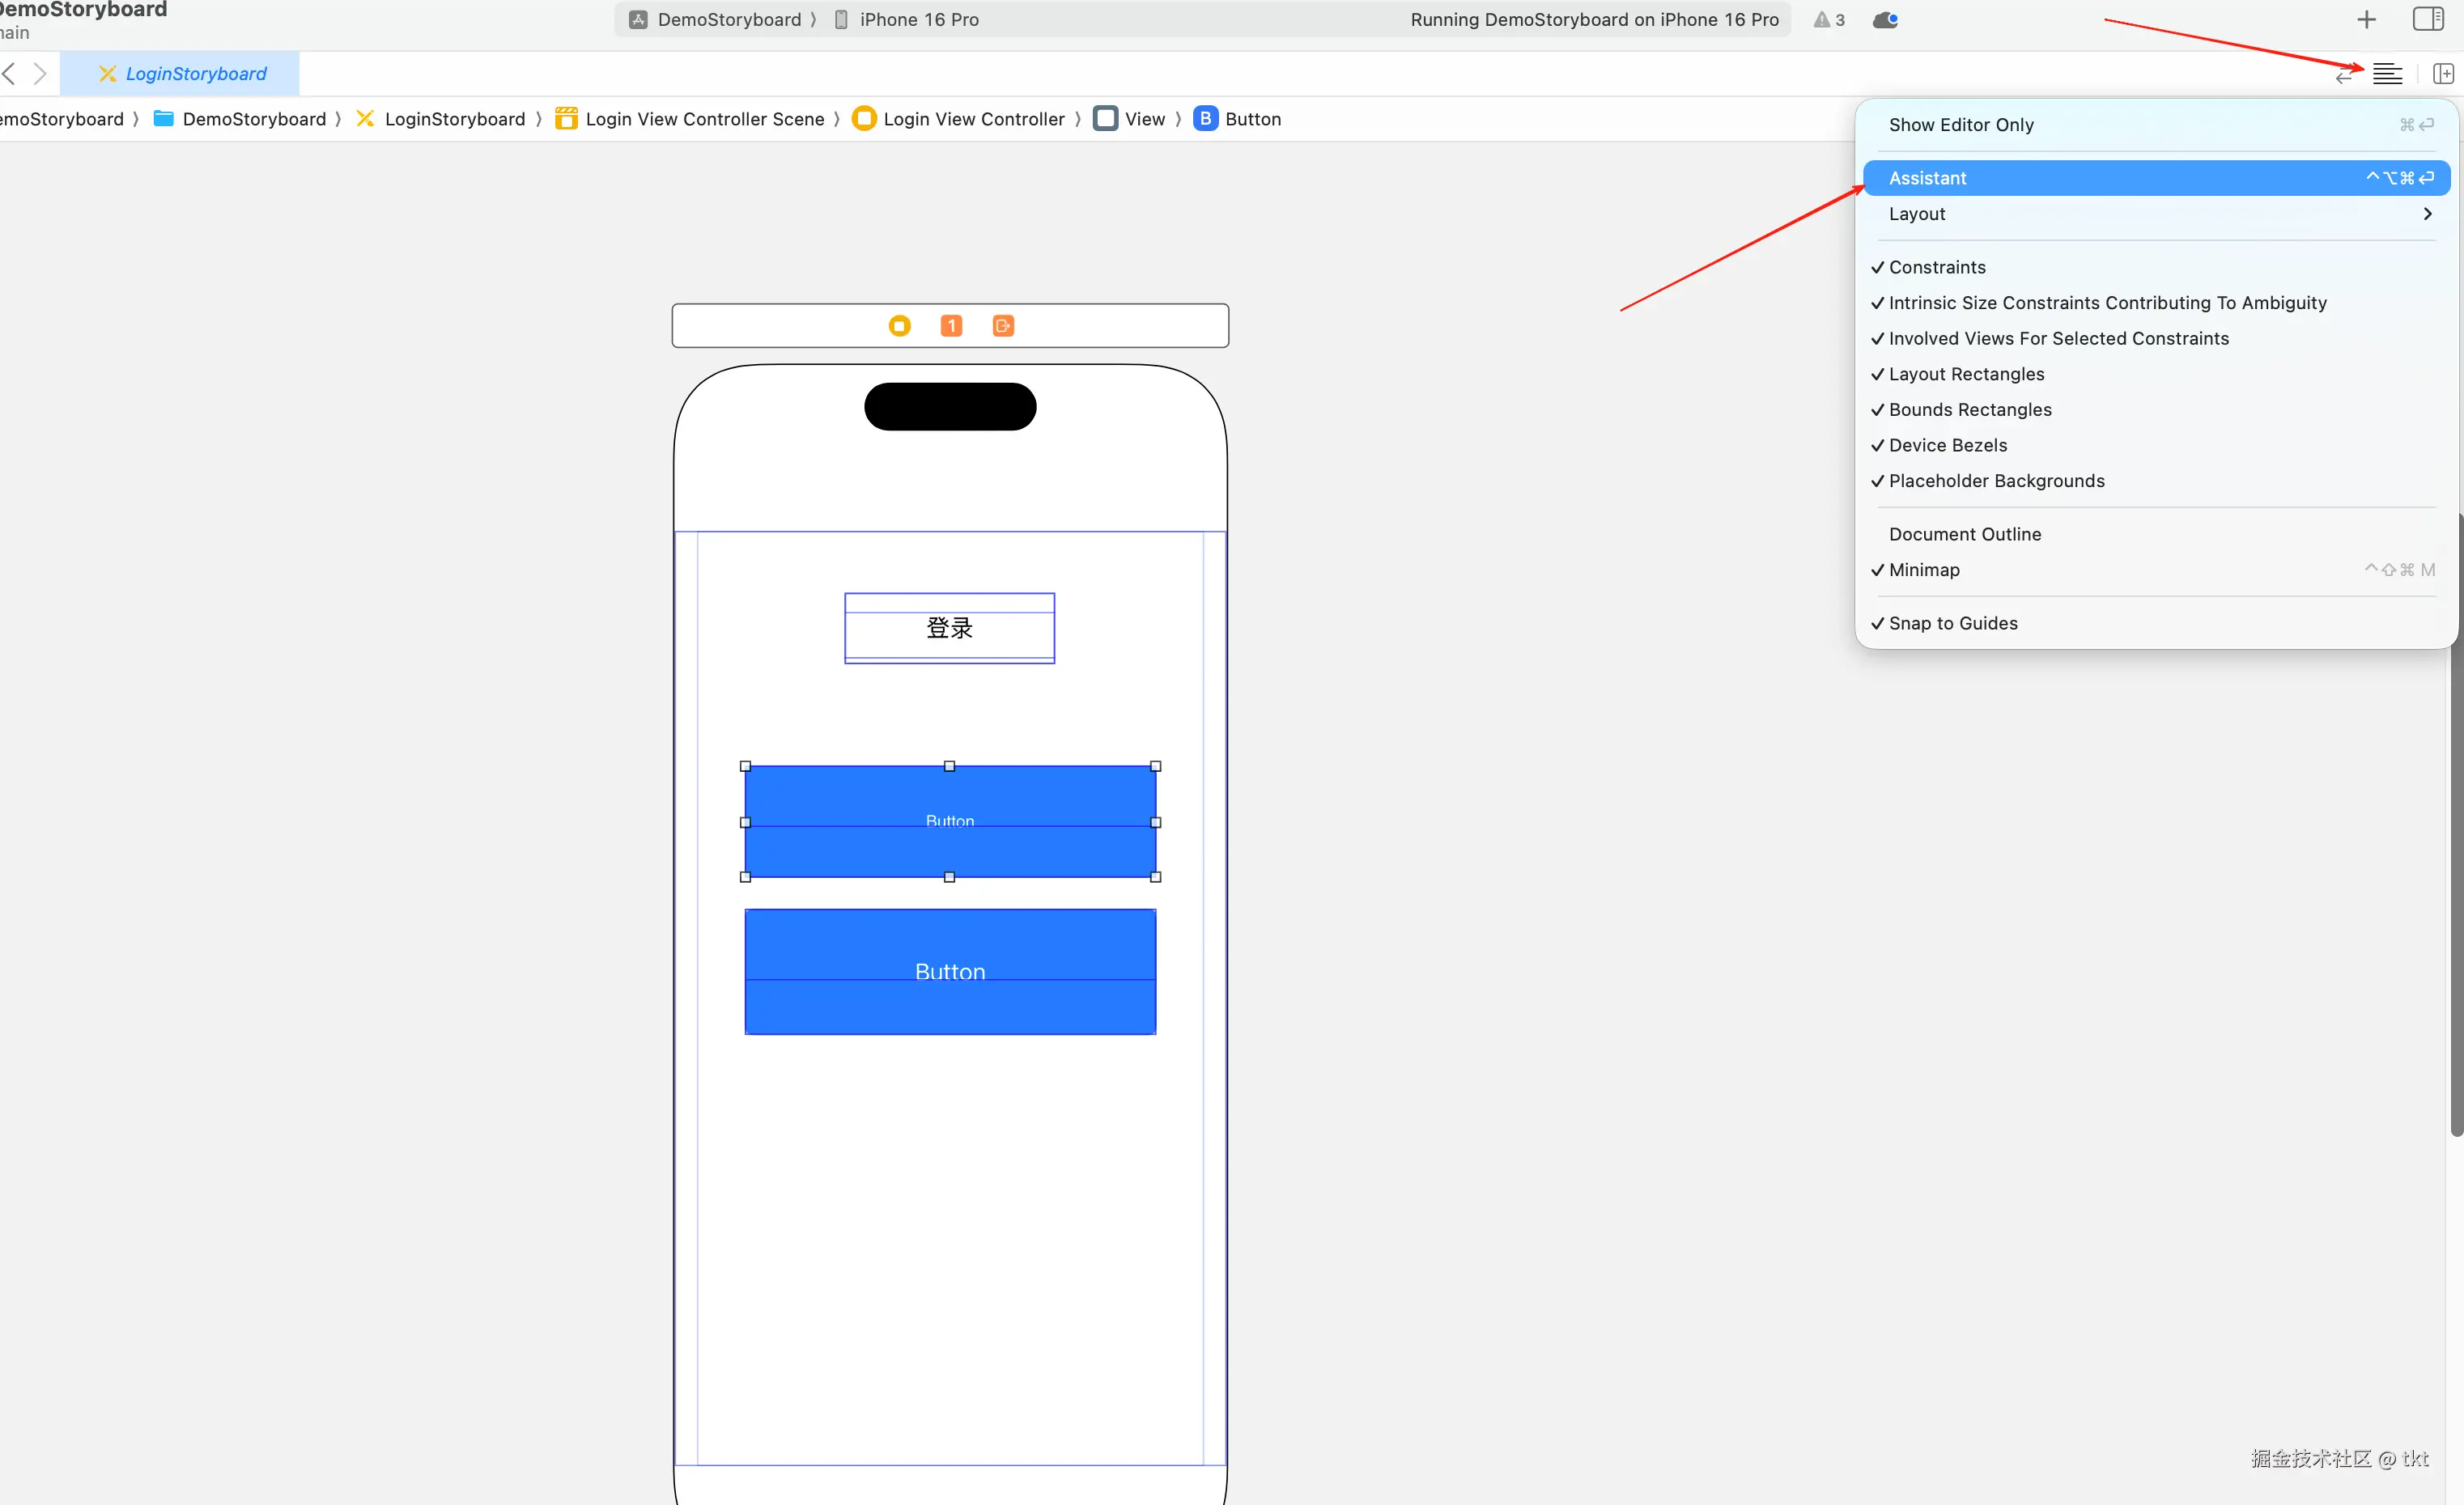Open the iPhone 16 Pro device selector
Image resolution: width=2464 pixels, height=1505 pixels.
(917, 20)
